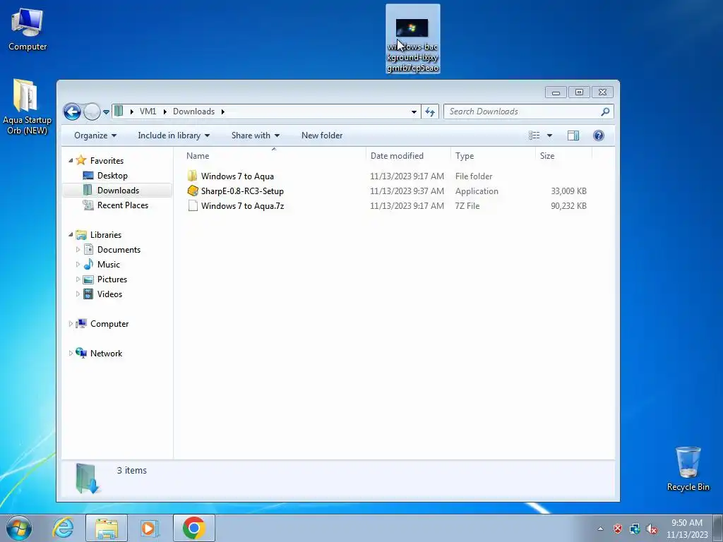Screen dimensions: 723x542
Task: Open the view options dropdown arrow
Action: [x=549, y=135]
